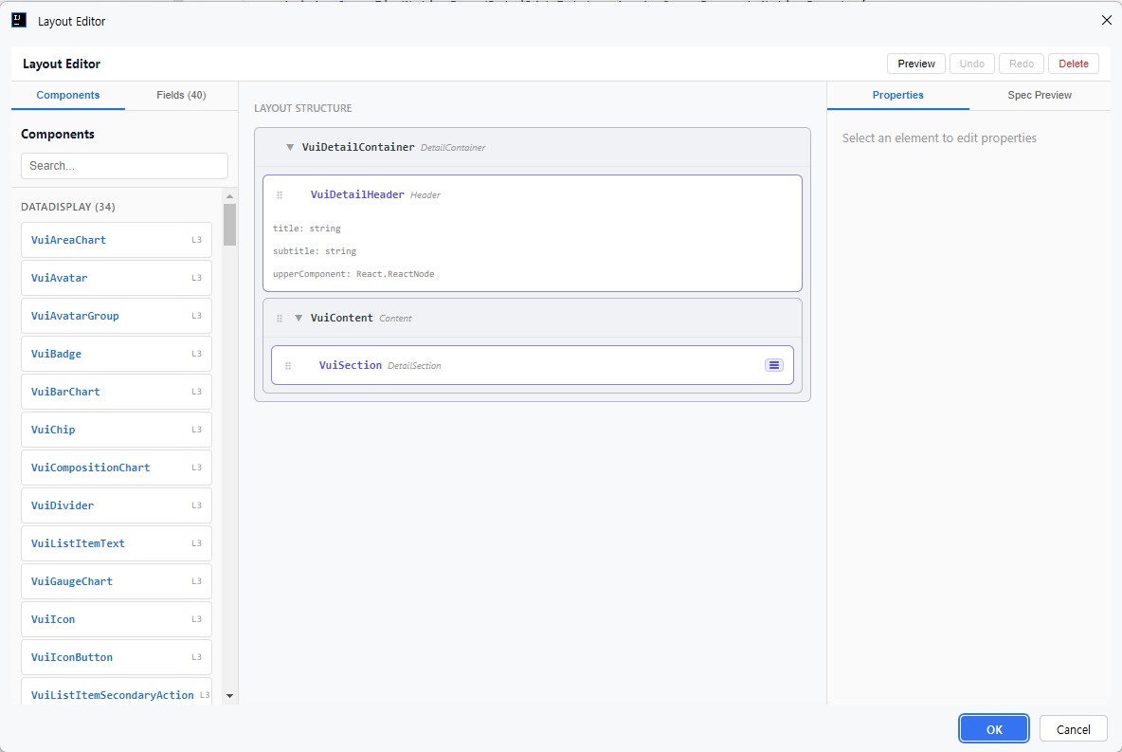The image size is (1122, 752).
Task: Select the VuiAvatar component
Action: coord(117,278)
